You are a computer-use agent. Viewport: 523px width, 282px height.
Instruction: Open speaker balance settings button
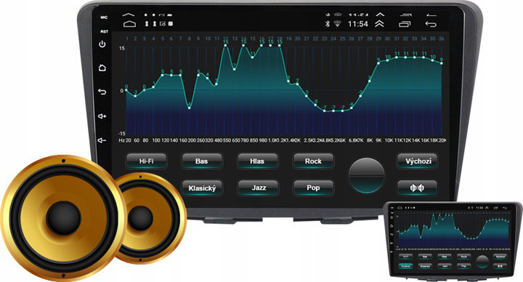418,188
